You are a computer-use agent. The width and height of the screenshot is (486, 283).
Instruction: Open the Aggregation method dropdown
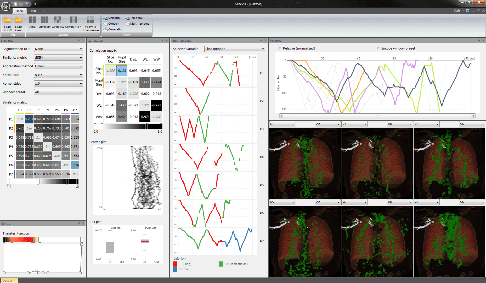59,66
